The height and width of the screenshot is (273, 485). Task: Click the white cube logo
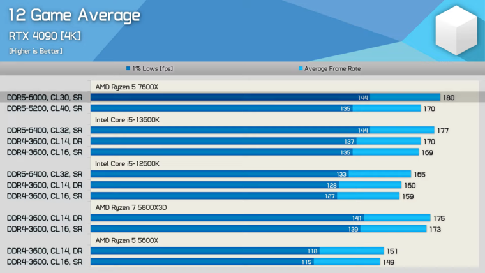point(456,31)
